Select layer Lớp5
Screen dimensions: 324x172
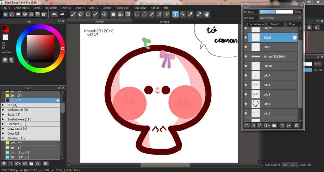271,113
